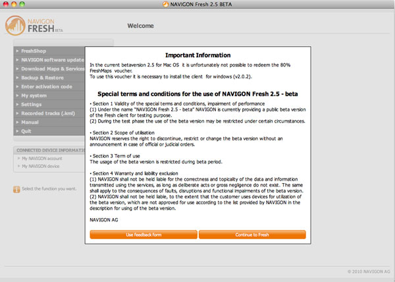Open Recorded tracks (.kml) entry
The image size is (395, 282).
[x=49, y=113]
